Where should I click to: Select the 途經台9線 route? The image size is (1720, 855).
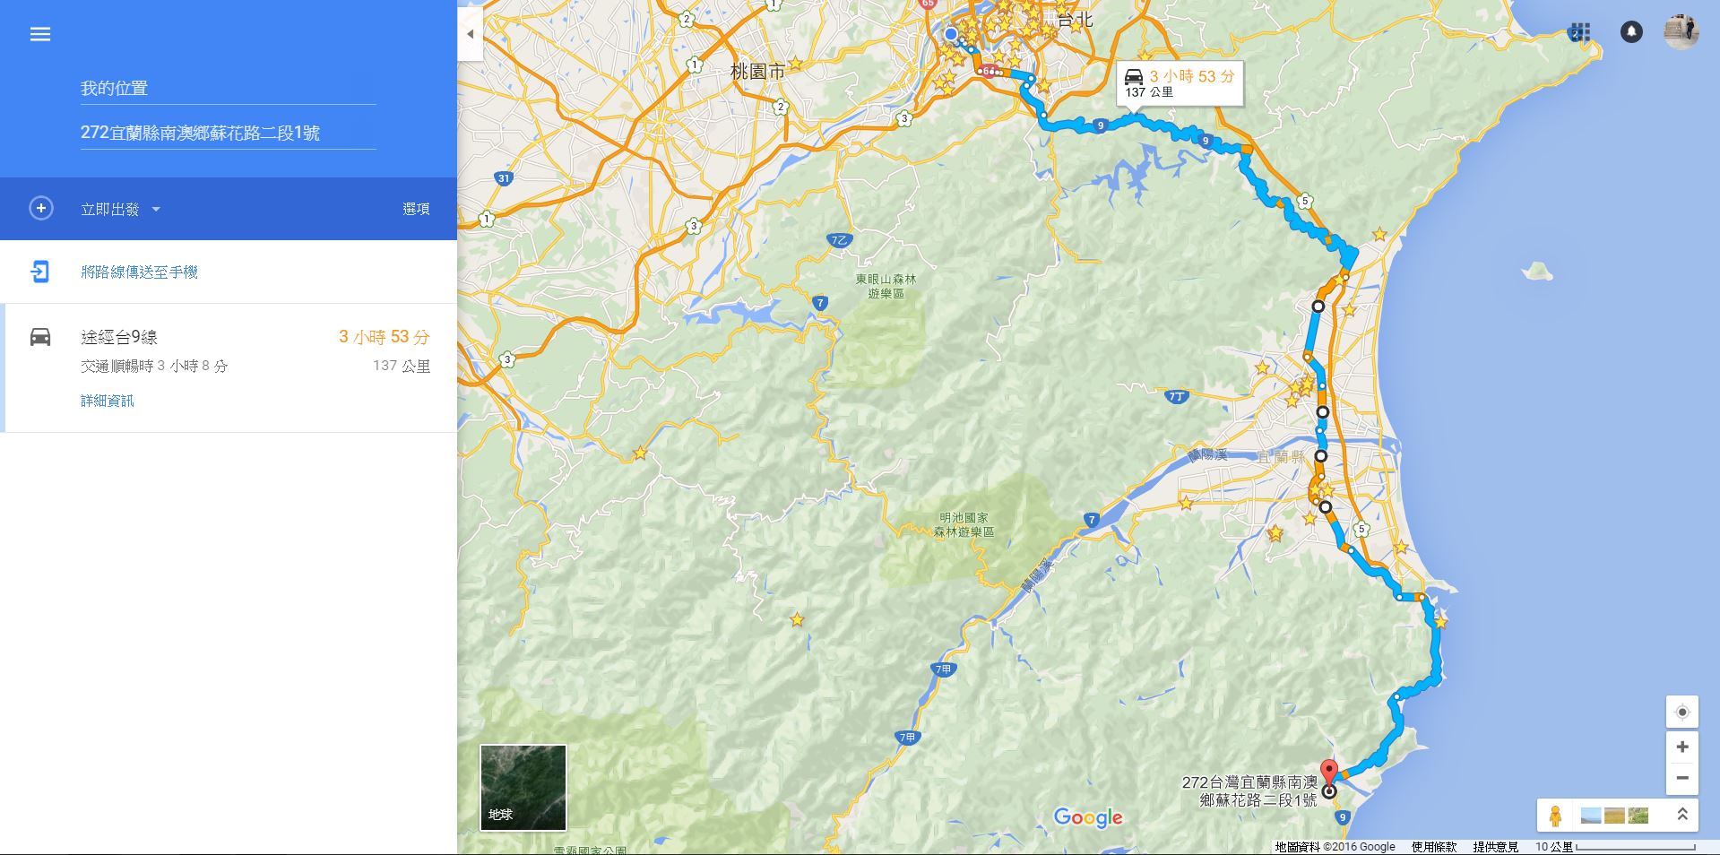[229, 367]
